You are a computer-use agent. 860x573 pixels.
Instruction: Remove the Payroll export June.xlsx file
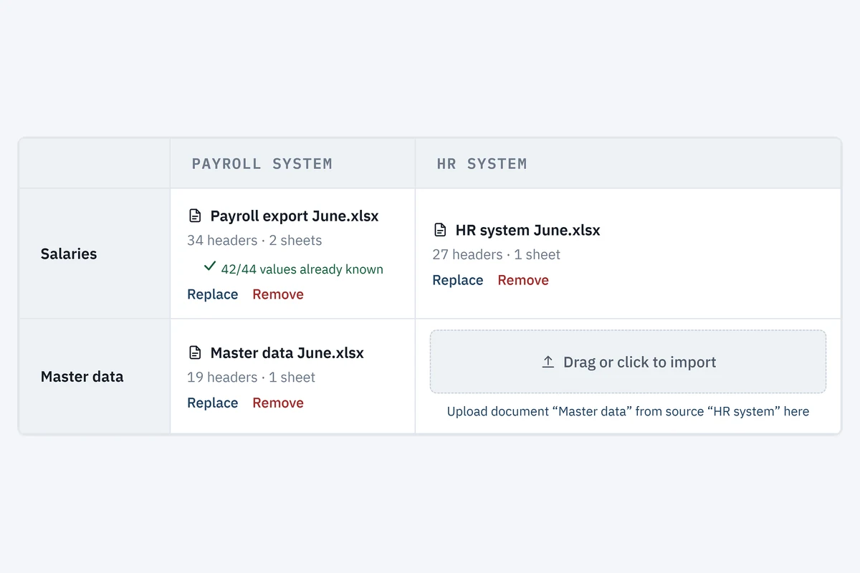pyautogui.click(x=278, y=294)
